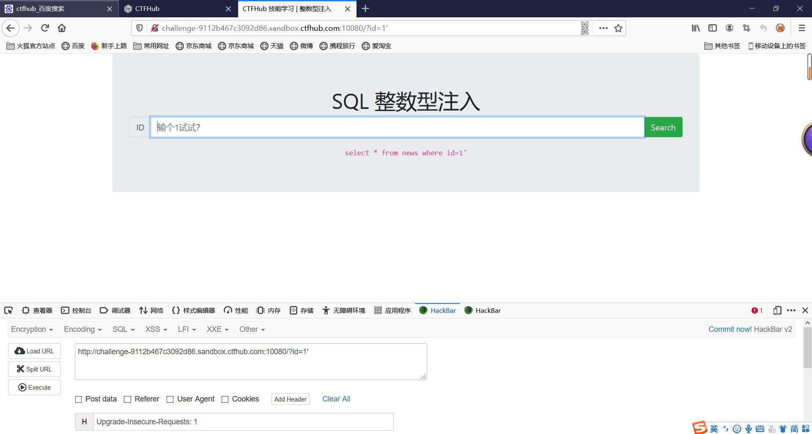Switch to the 样式编辑器 tab
This screenshot has width=812, height=434.
coord(194,311)
